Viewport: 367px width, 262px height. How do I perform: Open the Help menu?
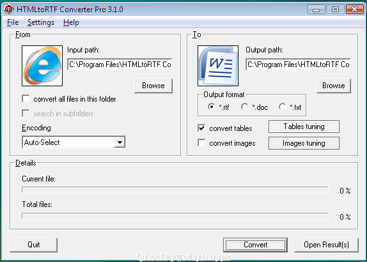pyautogui.click(x=71, y=22)
